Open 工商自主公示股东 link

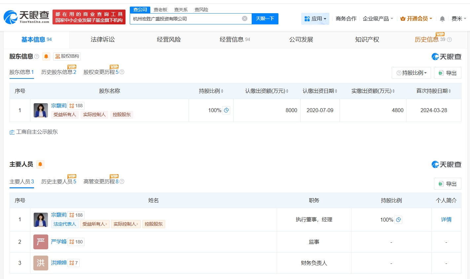click(x=34, y=132)
